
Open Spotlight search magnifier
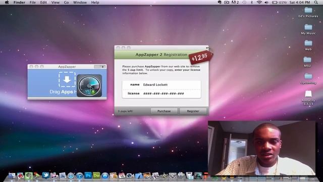pos(316,3)
